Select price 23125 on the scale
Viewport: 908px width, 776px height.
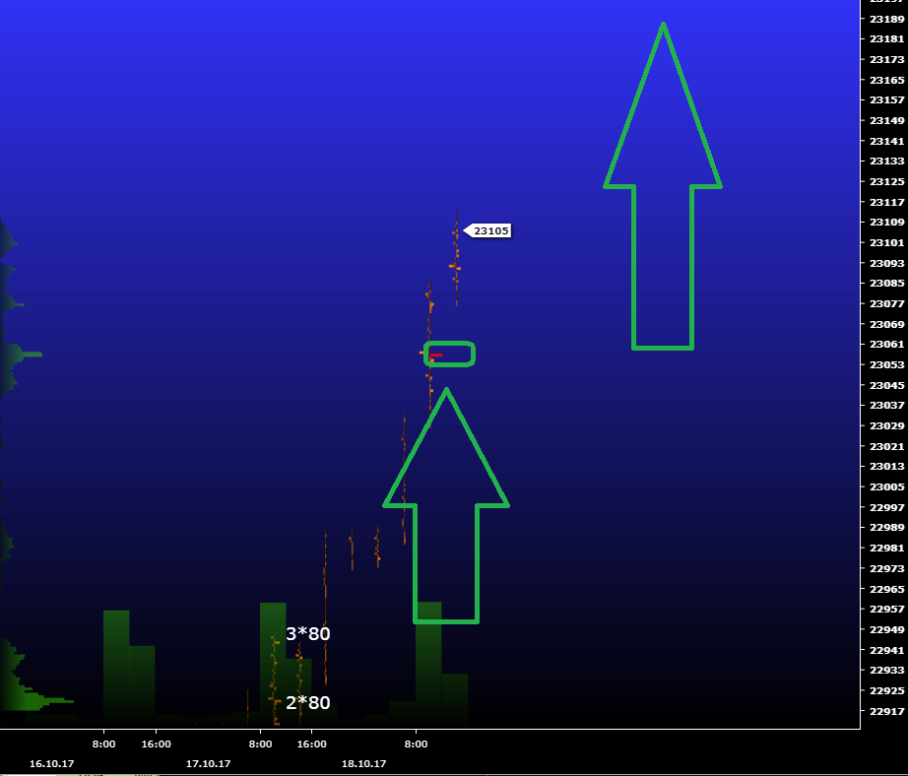pyautogui.click(x=886, y=181)
